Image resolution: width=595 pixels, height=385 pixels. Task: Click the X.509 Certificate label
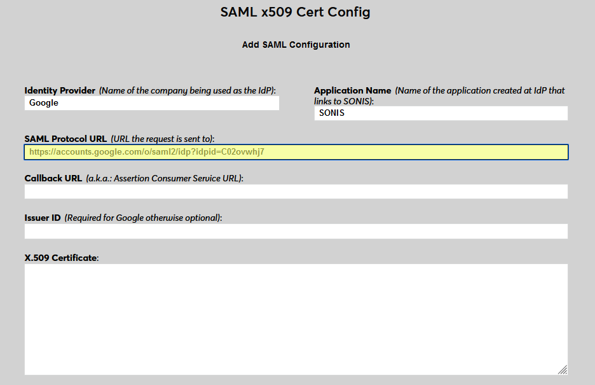(60, 257)
